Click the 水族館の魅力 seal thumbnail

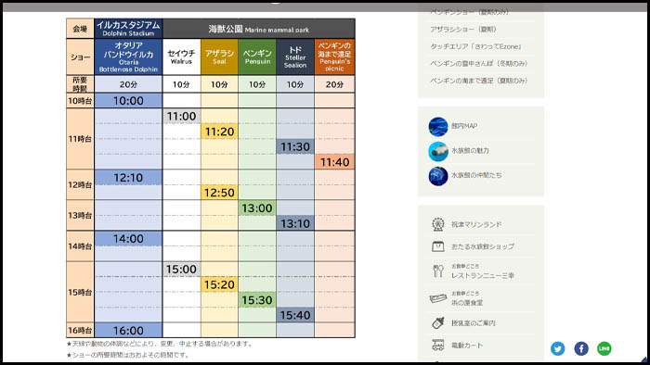438,151
